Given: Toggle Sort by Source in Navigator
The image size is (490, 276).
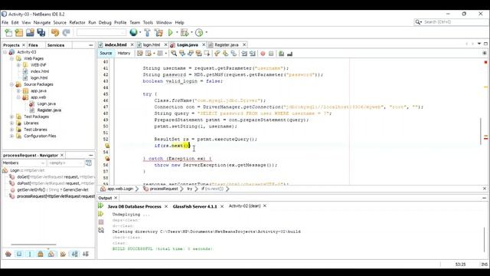Looking at the screenshot, I should (x=86, y=254).
